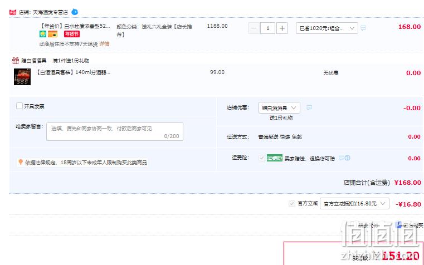Click the -¥16.80 discount amount
The image size is (424, 265).
point(408,204)
